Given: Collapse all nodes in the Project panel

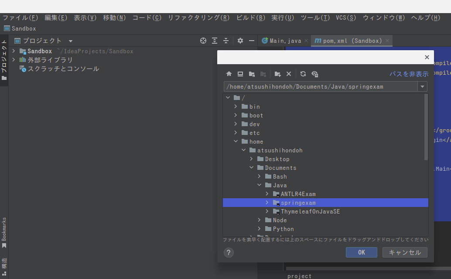Looking at the screenshot, I should pyautogui.click(x=225, y=40).
